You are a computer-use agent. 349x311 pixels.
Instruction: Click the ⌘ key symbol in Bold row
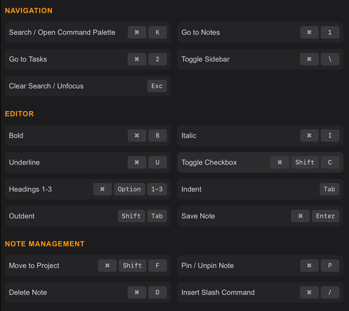(137, 136)
